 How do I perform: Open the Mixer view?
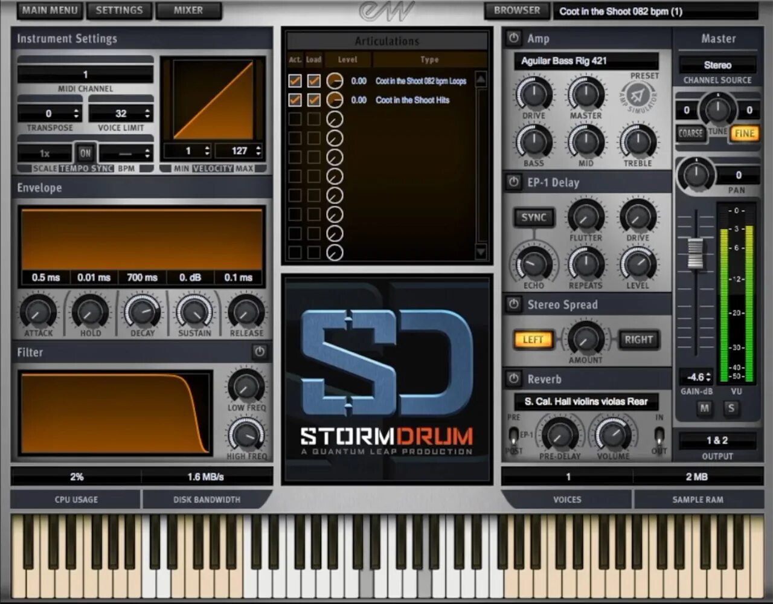click(188, 10)
